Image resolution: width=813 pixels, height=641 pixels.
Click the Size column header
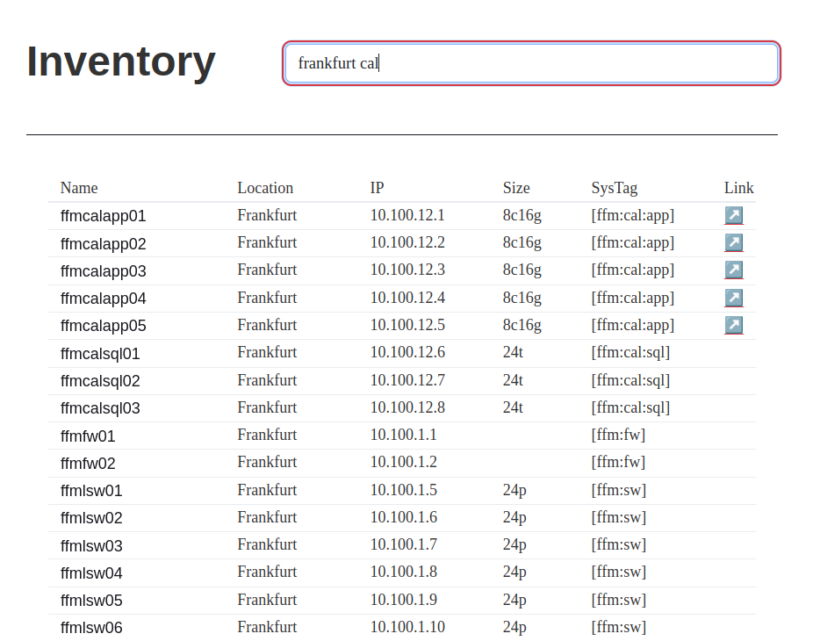click(516, 188)
